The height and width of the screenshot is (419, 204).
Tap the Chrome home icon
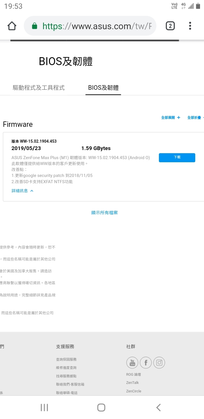tap(12, 26)
